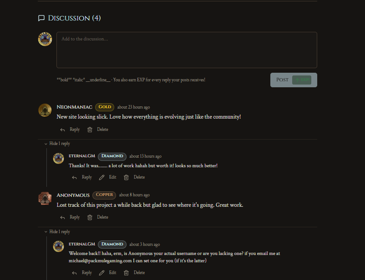
Task: Click pencil edit icon on 3-hours-ago reply
Action: [x=101, y=273]
